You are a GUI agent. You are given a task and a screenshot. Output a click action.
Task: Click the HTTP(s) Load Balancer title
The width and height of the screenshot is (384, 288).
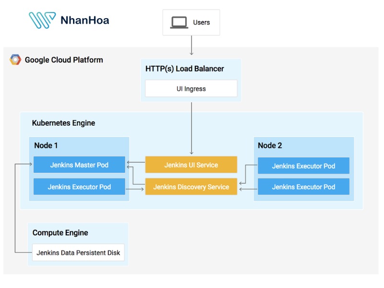[185, 69]
